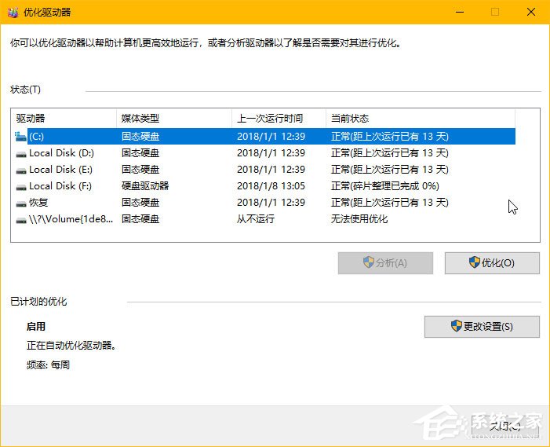Sort by 驱动器 column header
Image resolution: width=550 pixels, height=447 pixels.
[65, 119]
